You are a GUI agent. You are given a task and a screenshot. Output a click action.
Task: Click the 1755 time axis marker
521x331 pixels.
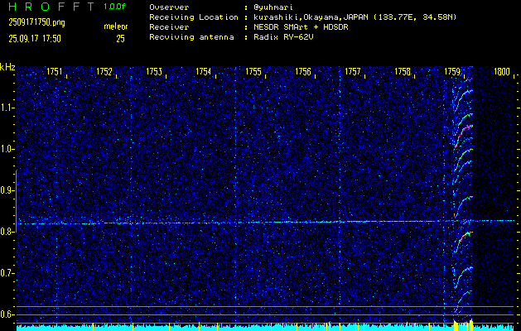[x=253, y=71]
